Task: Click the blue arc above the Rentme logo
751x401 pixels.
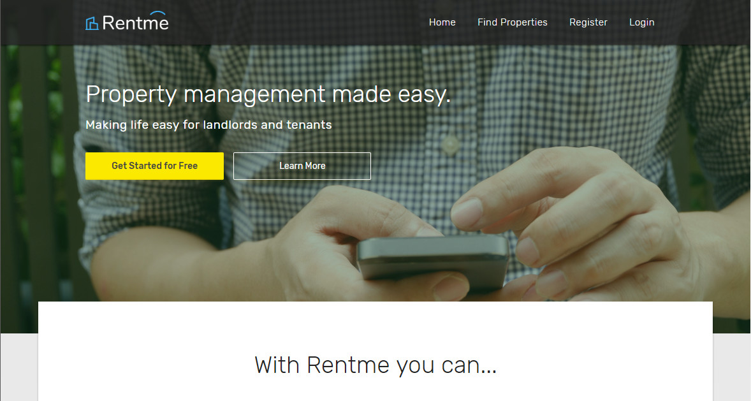Action: [x=157, y=13]
